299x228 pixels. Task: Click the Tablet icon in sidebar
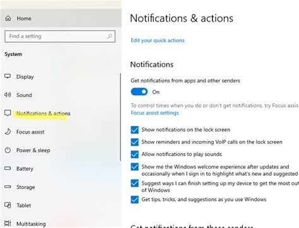pyautogui.click(x=8, y=205)
